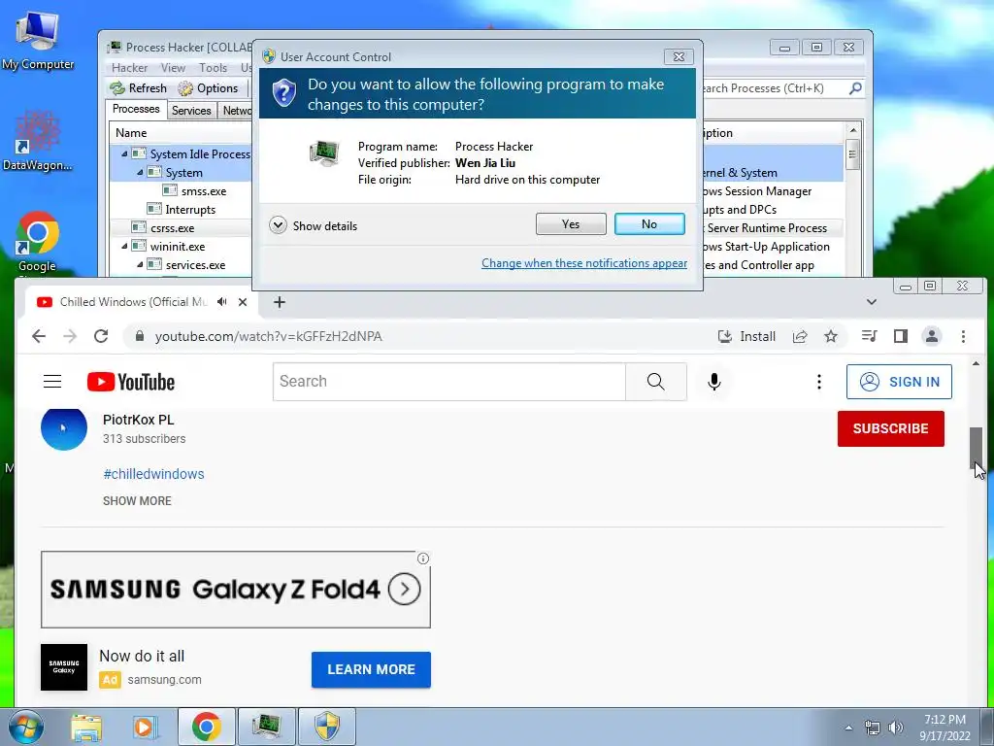
Task: Open the Windows Start button
Action: [x=25, y=727]
